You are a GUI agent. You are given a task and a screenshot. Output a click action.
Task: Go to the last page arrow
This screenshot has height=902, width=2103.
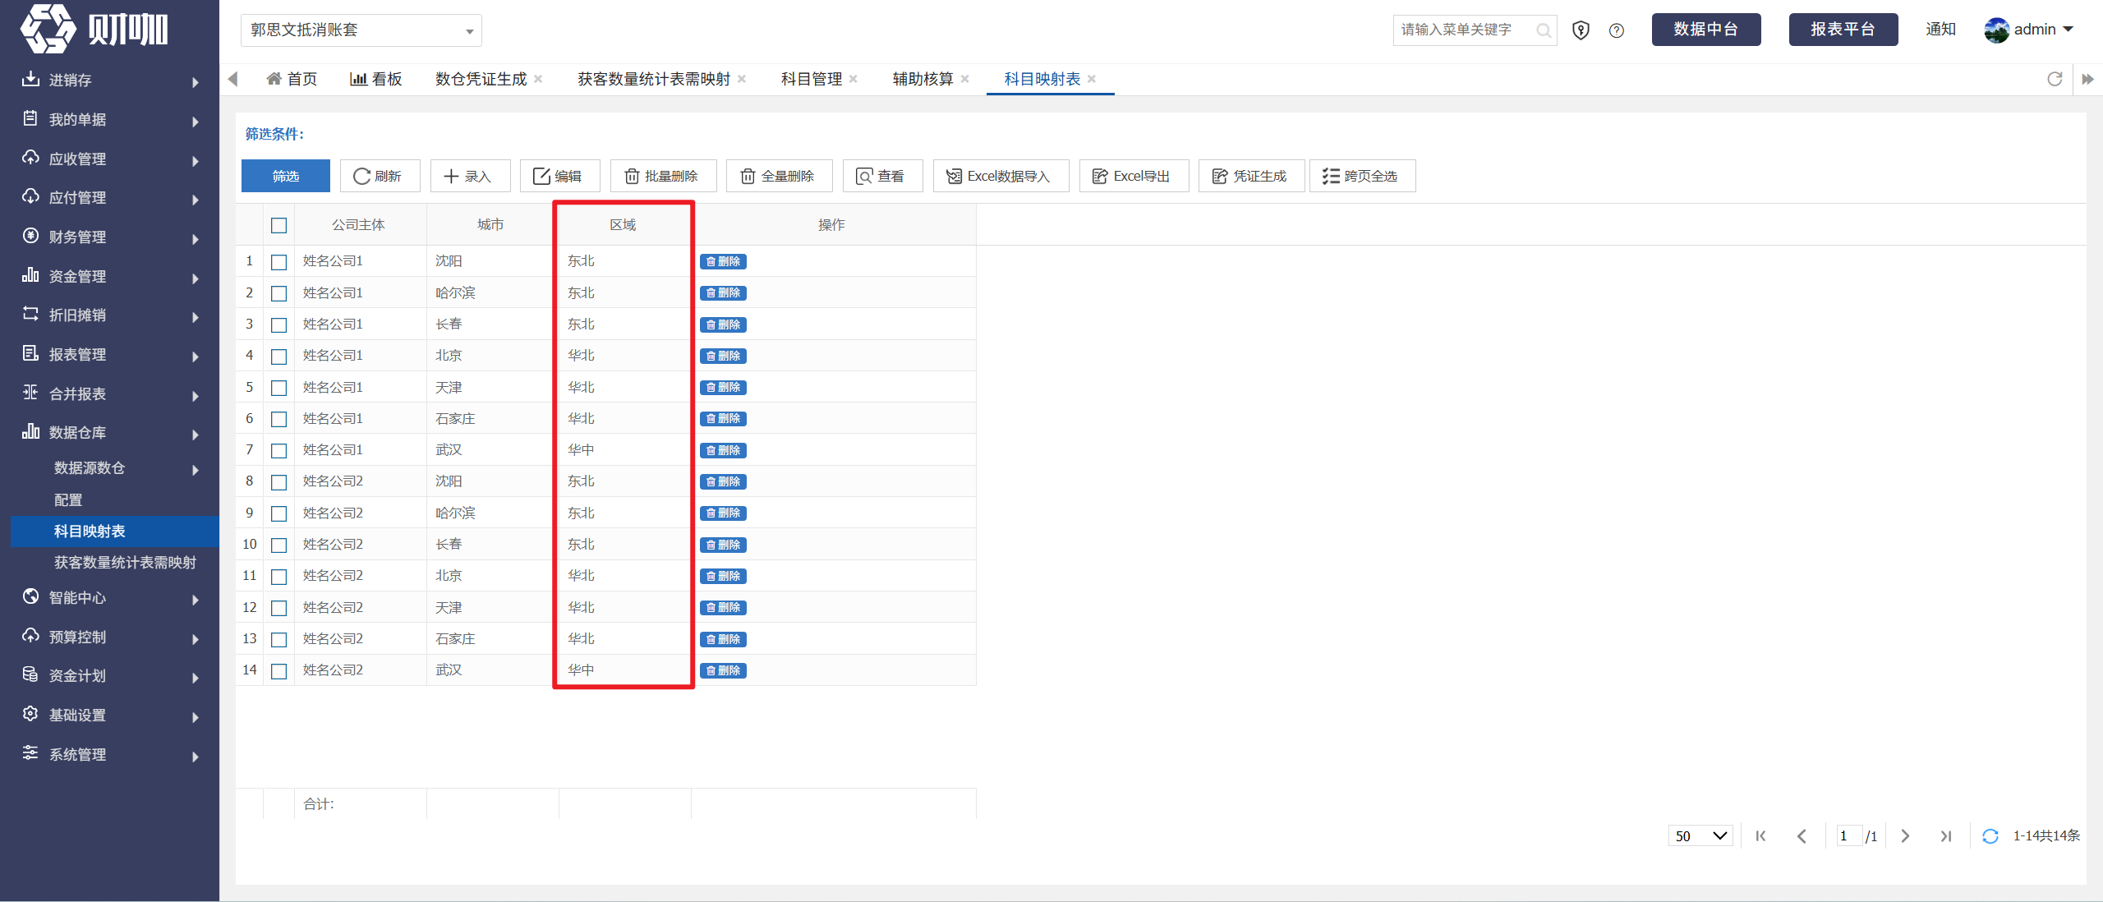[x=1946, y=836]
